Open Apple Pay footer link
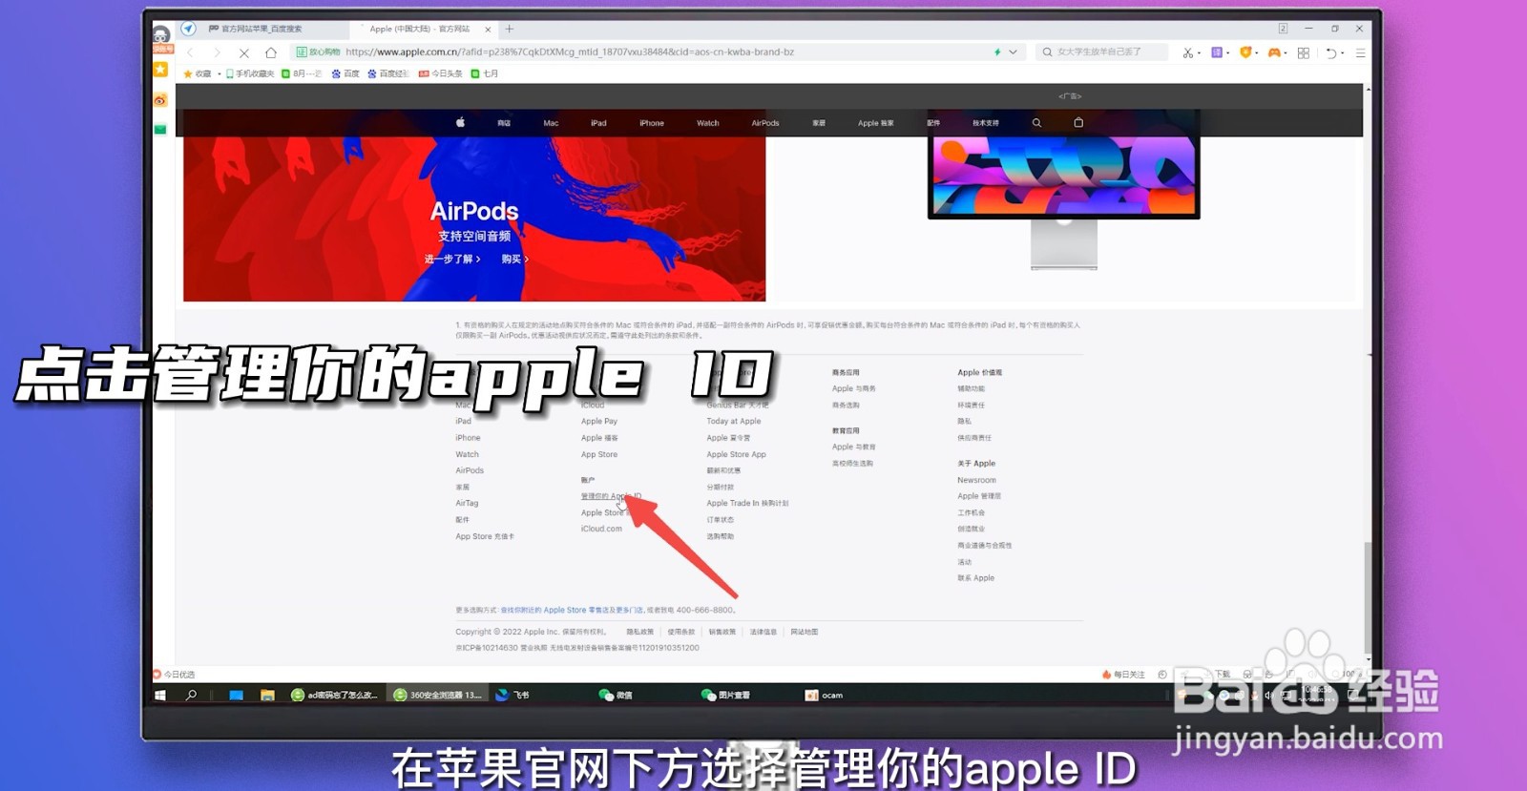Viewport: 1527px width, 791px height. [x=599, y=421]
